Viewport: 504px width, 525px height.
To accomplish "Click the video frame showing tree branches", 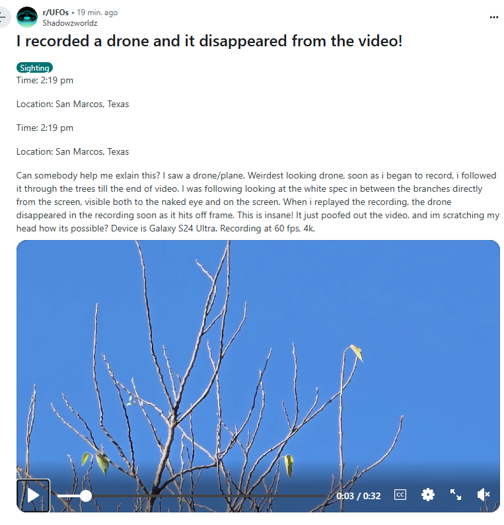I will [x=258, y=358].
